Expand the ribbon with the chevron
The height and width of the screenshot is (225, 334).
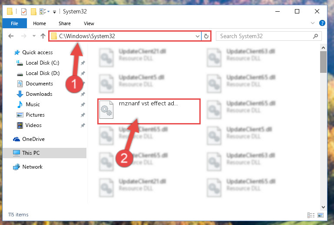tap(312, 23)
